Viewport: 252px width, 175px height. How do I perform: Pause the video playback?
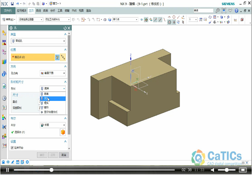click(7, 170)
